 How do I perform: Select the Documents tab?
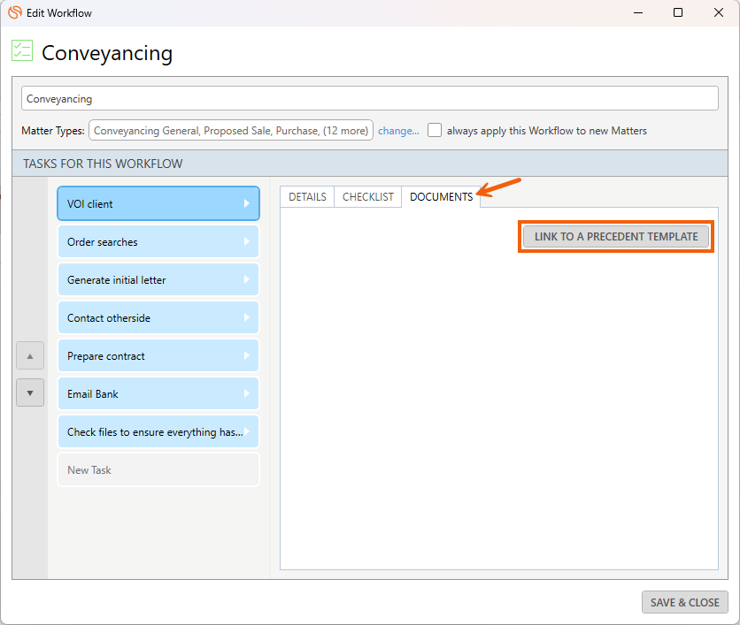(441, 197)
